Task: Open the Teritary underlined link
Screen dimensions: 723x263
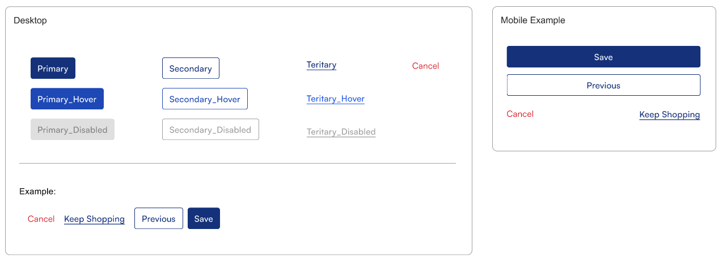Action: [322, 65]
